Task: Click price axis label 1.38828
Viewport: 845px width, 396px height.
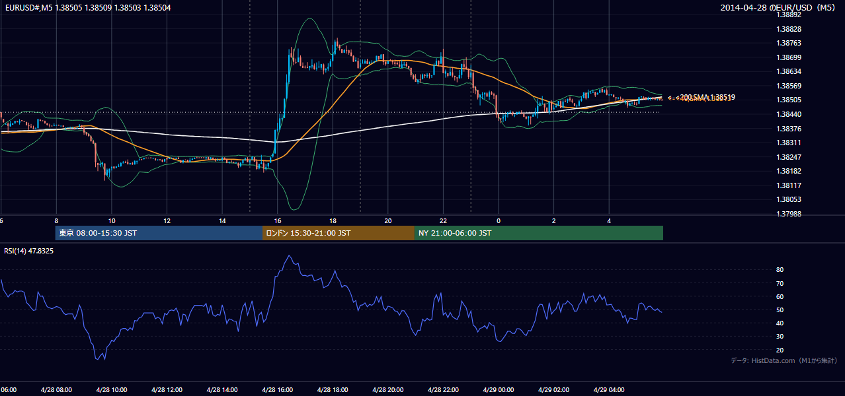Action: click(789, 29)
